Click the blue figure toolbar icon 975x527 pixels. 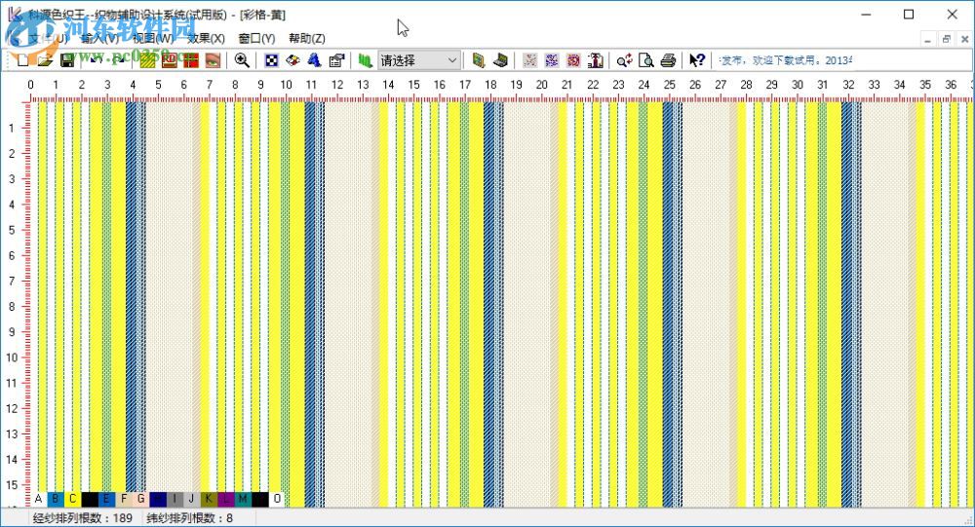coord(314,60)
